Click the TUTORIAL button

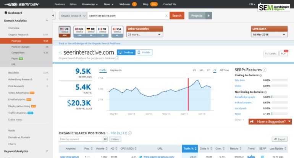271,53
